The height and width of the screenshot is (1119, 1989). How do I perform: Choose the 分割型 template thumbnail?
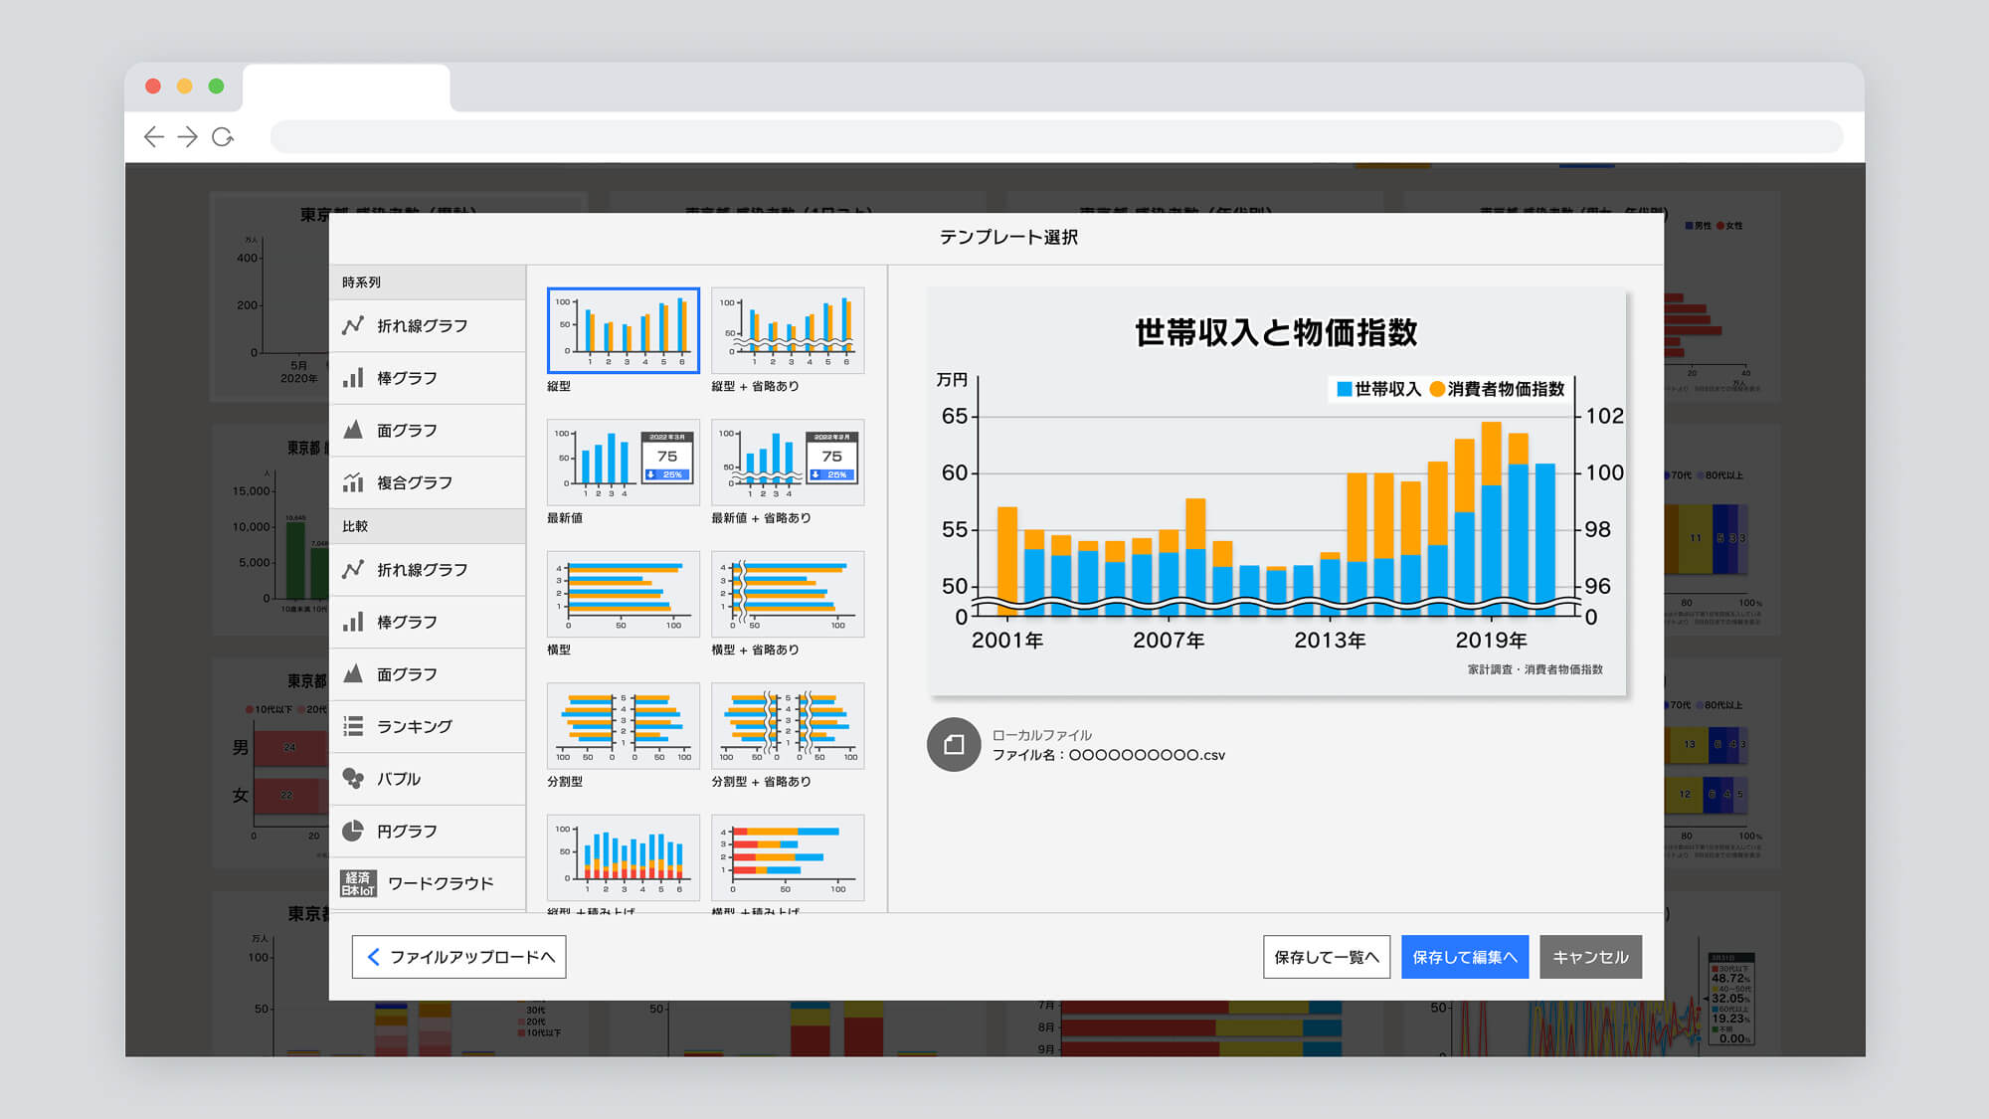[624, 726]
